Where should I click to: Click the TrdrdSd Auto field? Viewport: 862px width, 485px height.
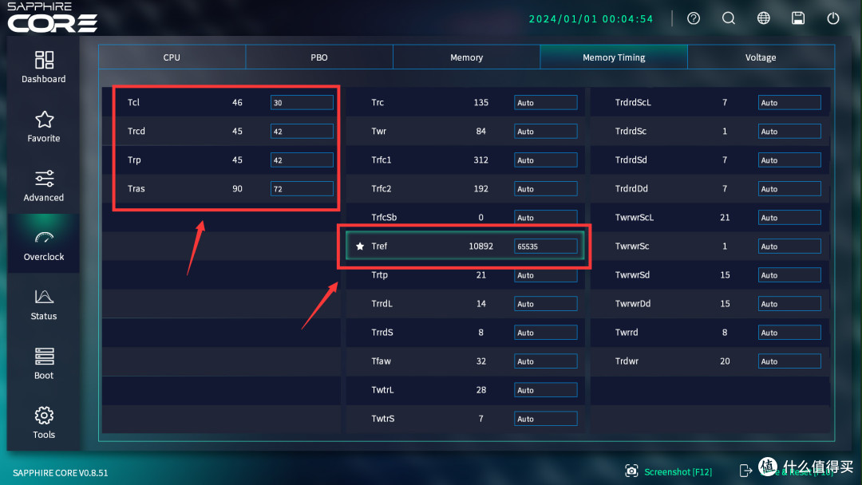pos(789,160)
